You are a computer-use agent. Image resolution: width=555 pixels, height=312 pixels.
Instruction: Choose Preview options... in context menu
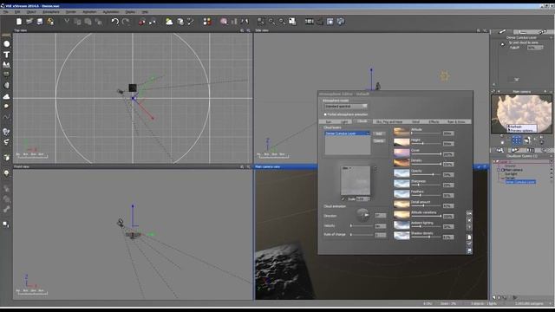pos(522,130)
